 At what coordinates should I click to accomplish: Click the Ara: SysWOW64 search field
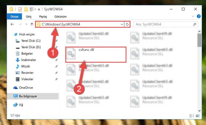[x=166, y=24]
